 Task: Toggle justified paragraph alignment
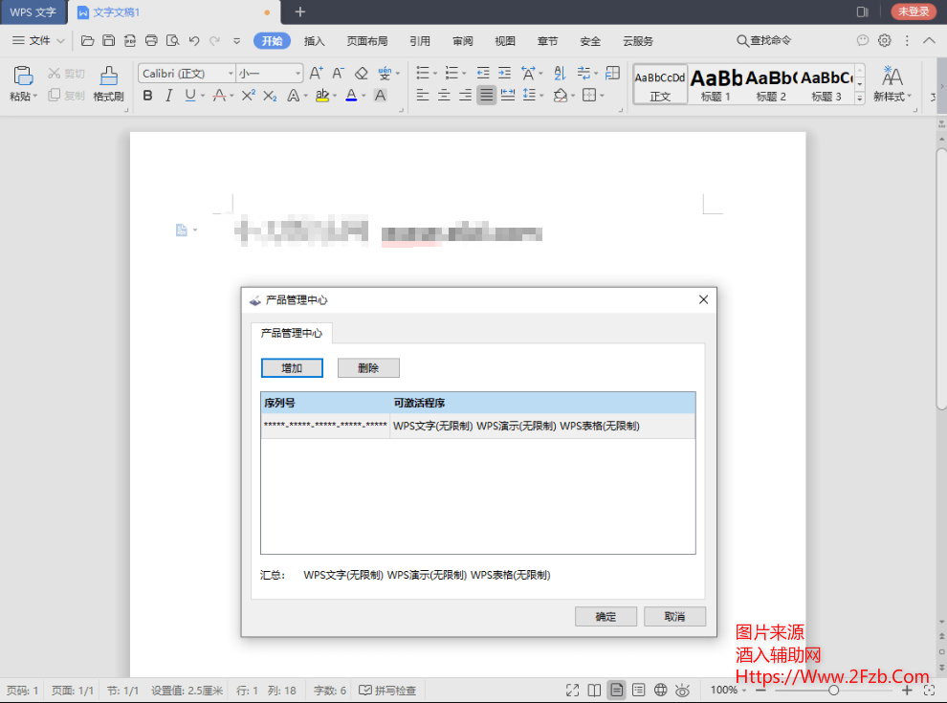point(486,96)
